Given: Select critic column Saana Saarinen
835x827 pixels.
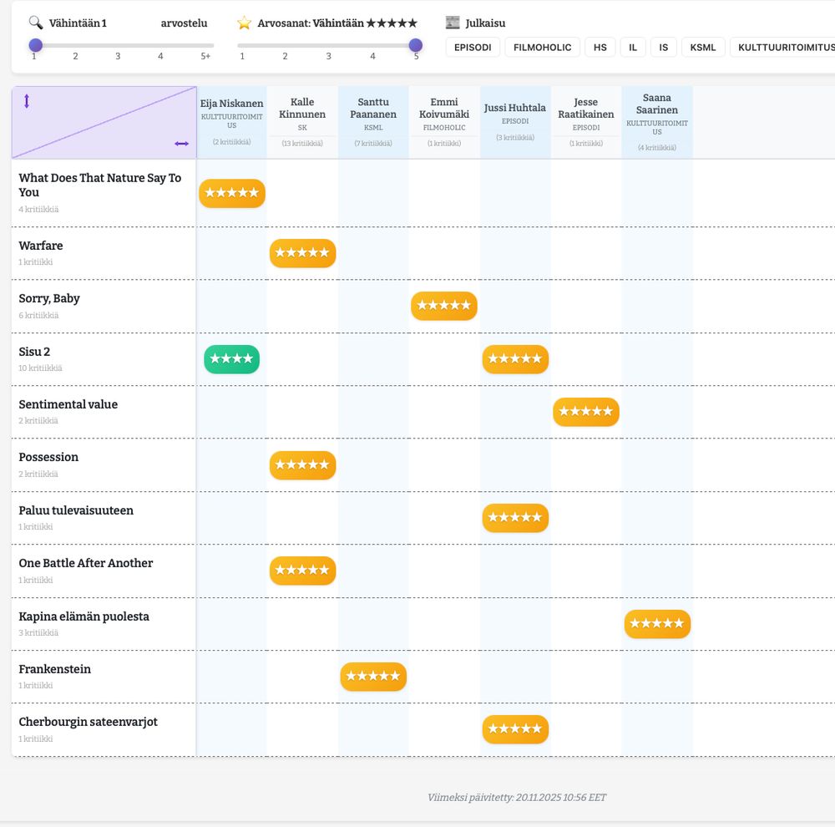Looking at the screenshot, I should 657,122.
